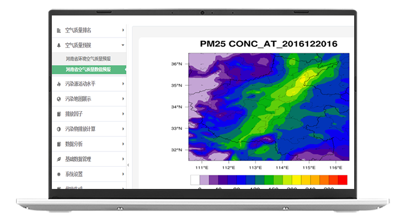Click the gear icon for 系统设置
The image size is (406, 221).
tap(59, 174)
